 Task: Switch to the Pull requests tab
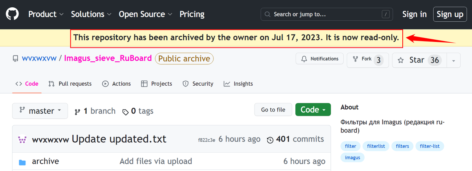[70, 84]
